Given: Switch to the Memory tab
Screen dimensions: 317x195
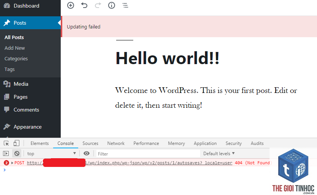Looking at the screenshot, I should pyautogui.click(x=177, y=143).
